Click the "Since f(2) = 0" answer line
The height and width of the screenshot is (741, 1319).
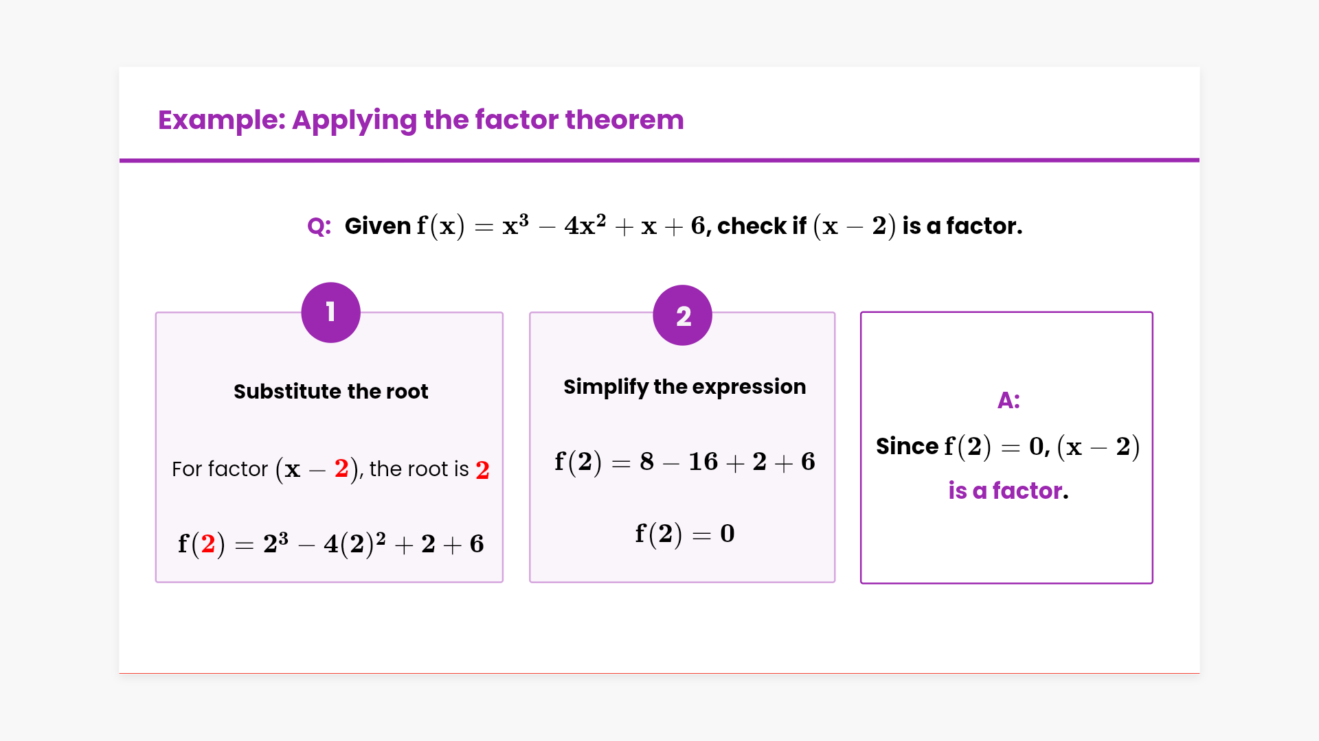tap(1007, 447)
